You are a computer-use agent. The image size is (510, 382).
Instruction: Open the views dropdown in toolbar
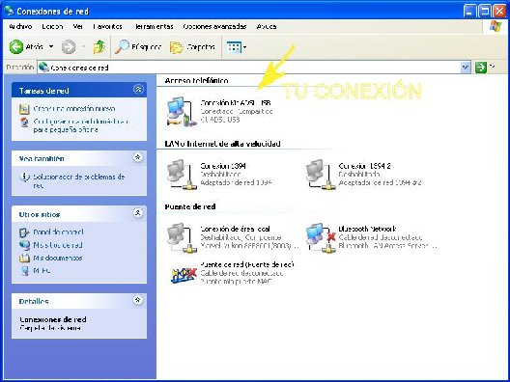click(x=236, y=47)
